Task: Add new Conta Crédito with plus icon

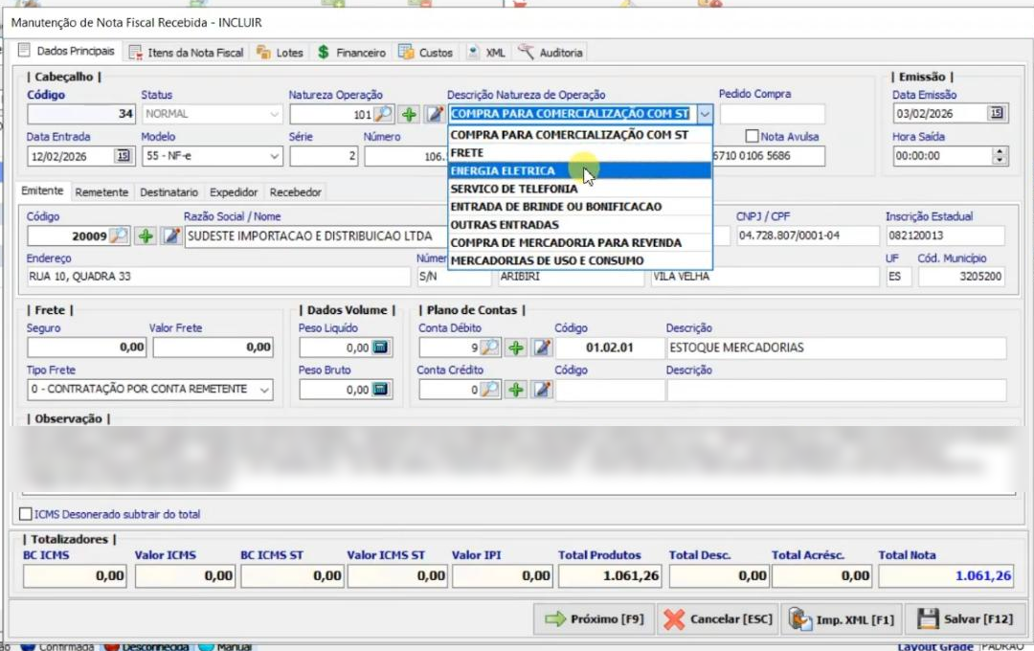Action: pyautogui.click(x=516, y=389)
